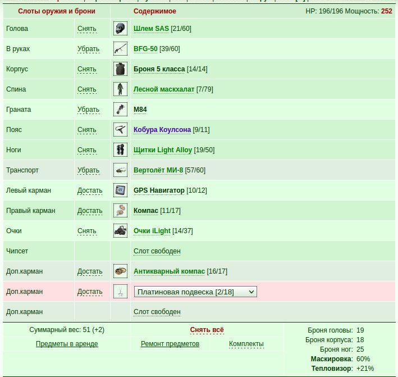The width and height of the screenshot is (398, 377).
Task: Click the Броня 5 класса vest icon
Action: [x=120, y=69]
